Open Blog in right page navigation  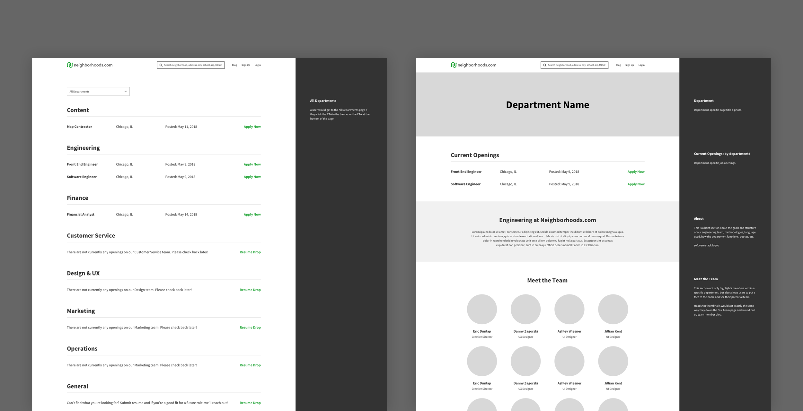click(x=618, y=65)
